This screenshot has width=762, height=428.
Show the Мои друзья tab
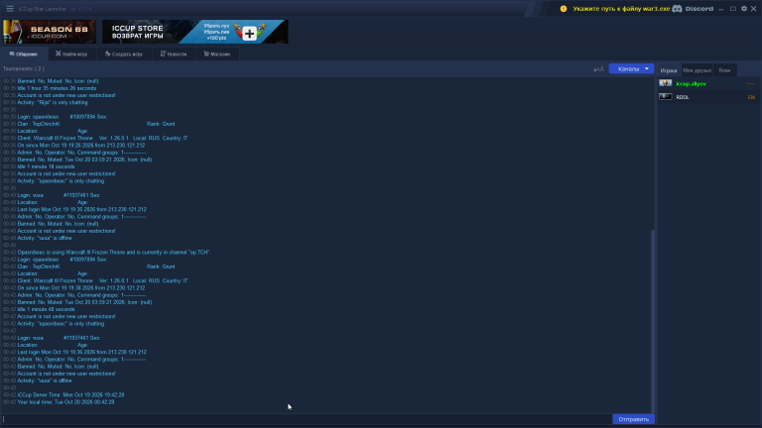pyautogui.click(x=697, y=70)
